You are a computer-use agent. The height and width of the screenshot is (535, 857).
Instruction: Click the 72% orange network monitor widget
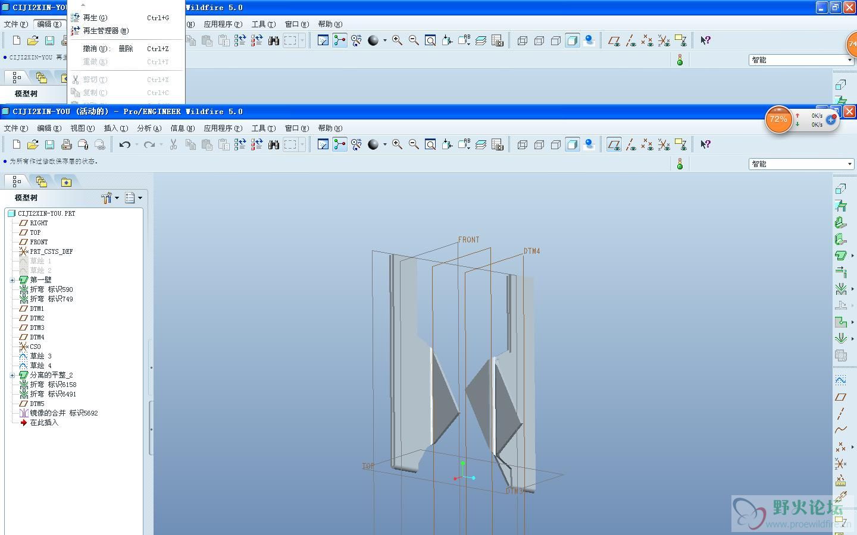click(x=778, y=119)
